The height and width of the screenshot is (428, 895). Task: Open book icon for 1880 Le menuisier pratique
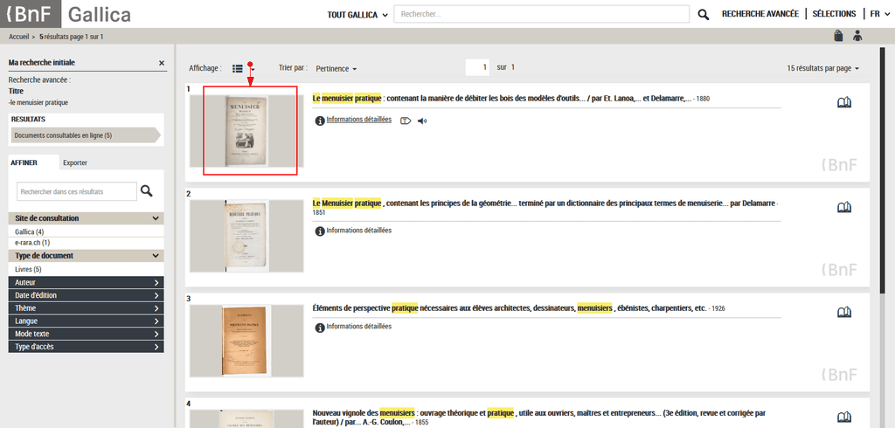(843, 103)
